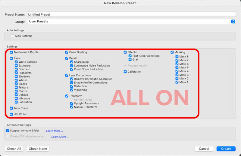
Task: Toggle the Shadows checkbox
Action: pyautogui.click(x=16, y=76)
